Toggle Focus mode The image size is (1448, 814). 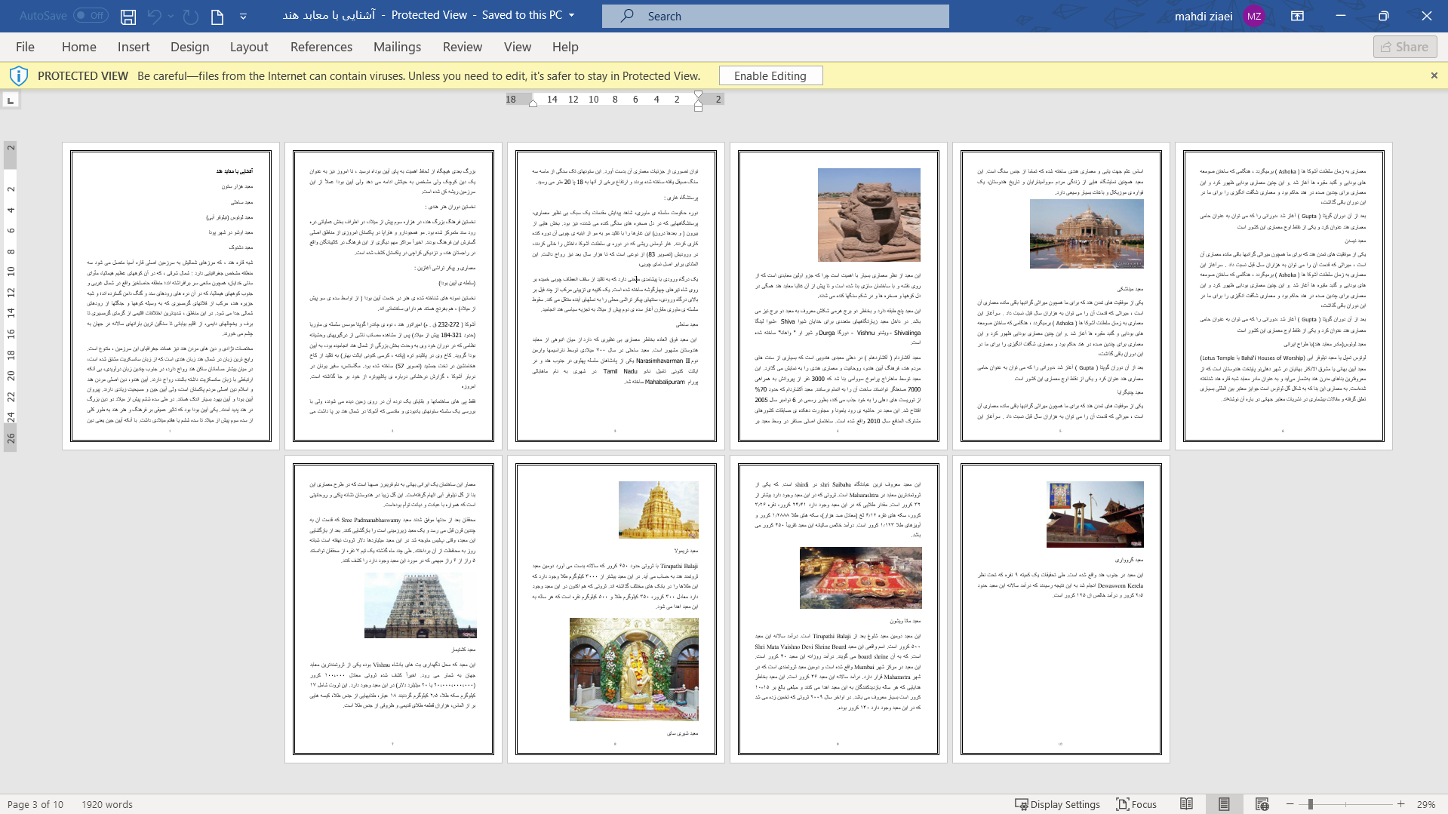(1136, 804)
